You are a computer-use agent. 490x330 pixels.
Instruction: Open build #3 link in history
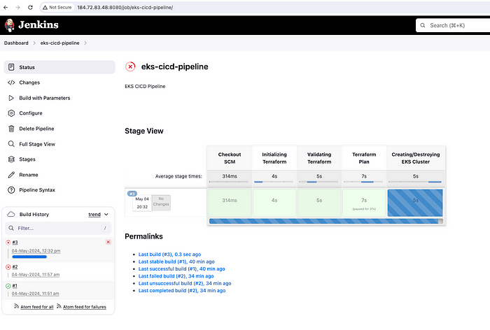15,243
